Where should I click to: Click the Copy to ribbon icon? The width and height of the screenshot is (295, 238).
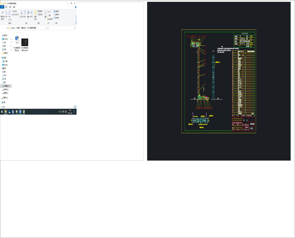click(24, 12)
